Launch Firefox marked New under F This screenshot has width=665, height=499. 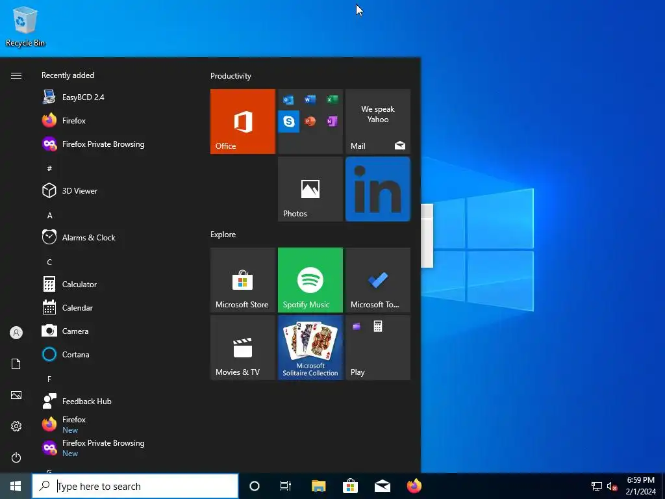[x=114, y=424]
